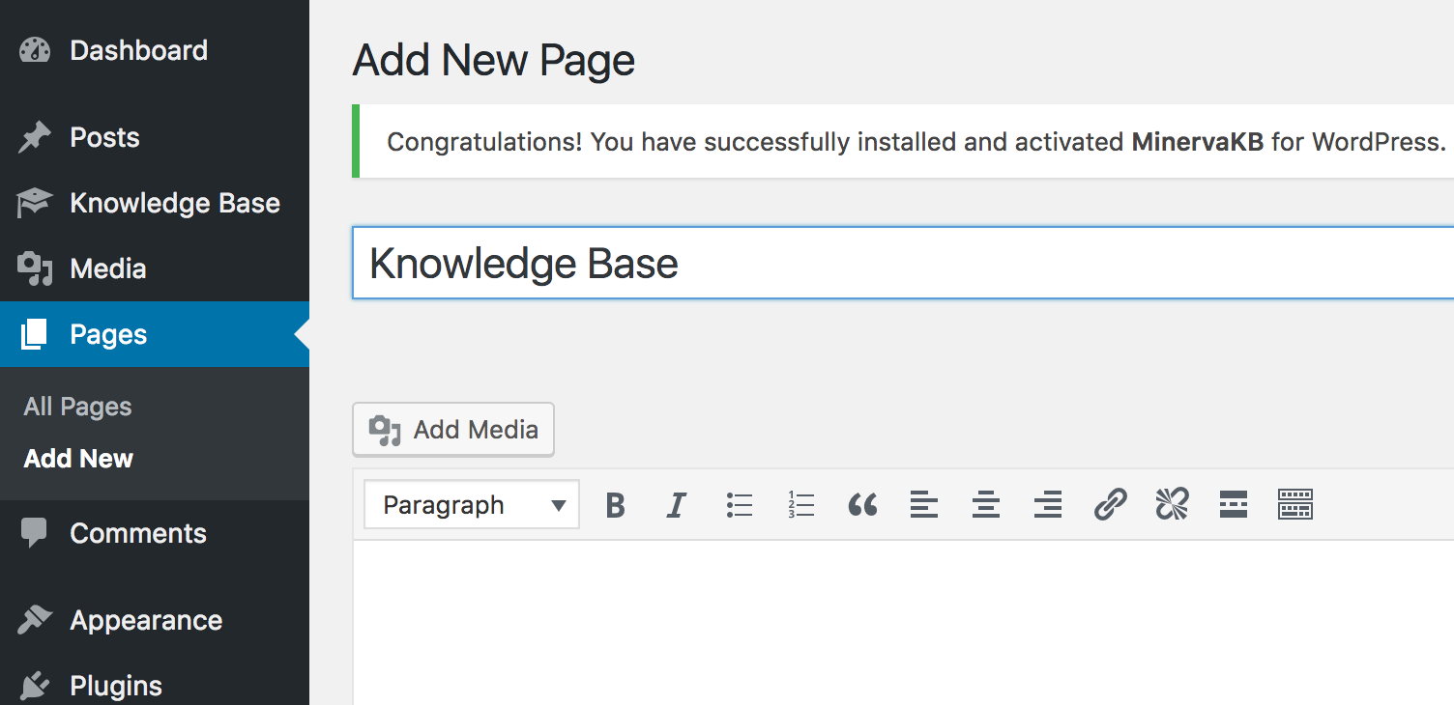The width and height of the screenshot is (1454, 705).
Task: Align text to the left
Action: pyautogui.click(x=924, y=505)
